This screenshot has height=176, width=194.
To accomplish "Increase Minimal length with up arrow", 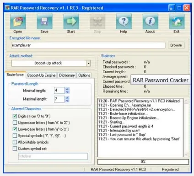I will (67, 89).
